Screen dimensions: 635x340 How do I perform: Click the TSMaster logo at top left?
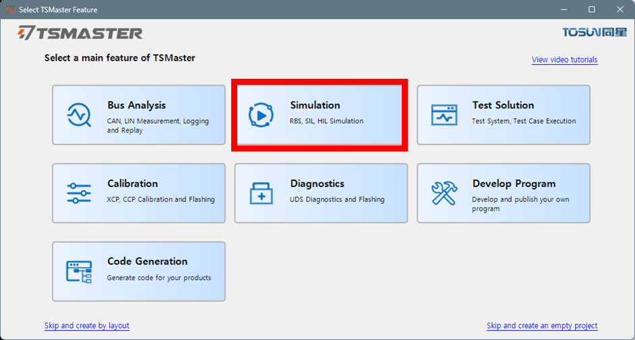click(80, 33)
